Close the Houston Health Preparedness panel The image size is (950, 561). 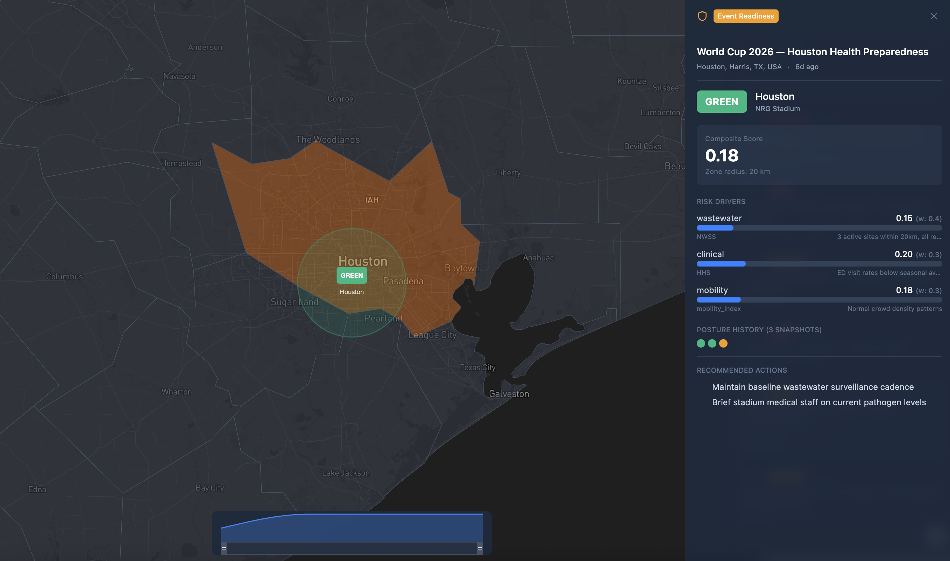[x=934, y=16]
